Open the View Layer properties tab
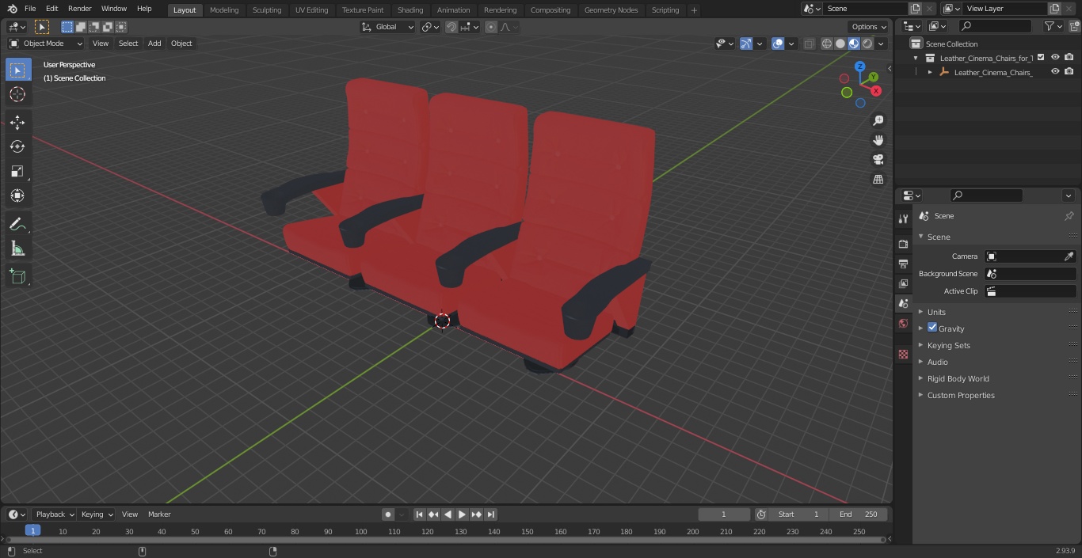The width and height of the screenshot is (1082, 558). pos(903,283)
